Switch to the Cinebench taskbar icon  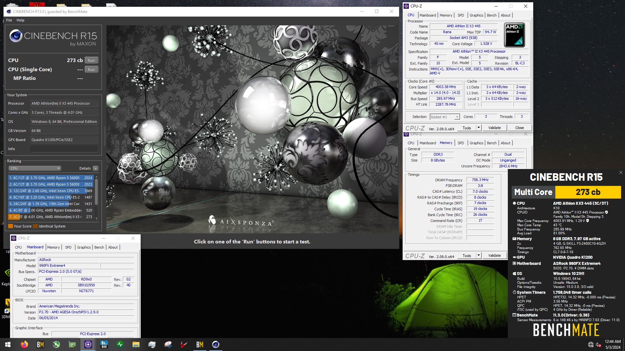(216, 344)
